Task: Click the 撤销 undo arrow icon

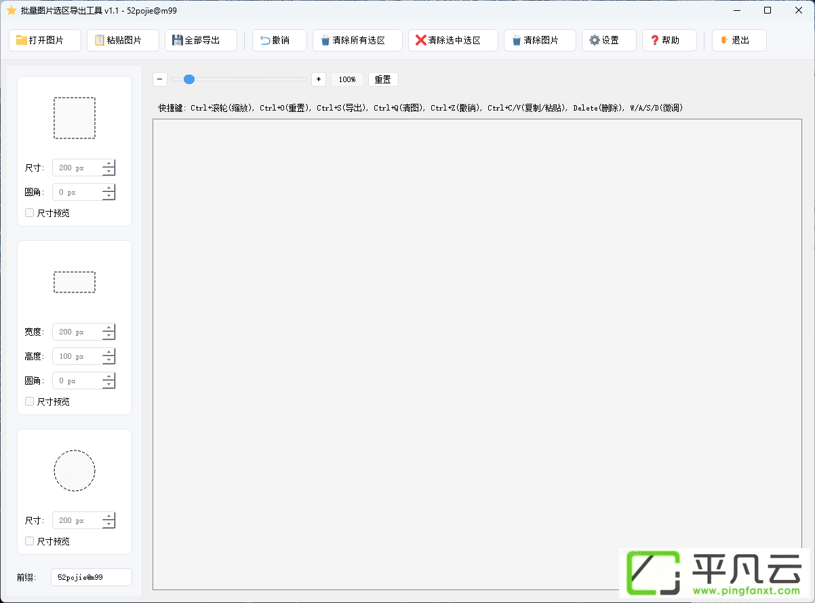Action: (265, 40)
